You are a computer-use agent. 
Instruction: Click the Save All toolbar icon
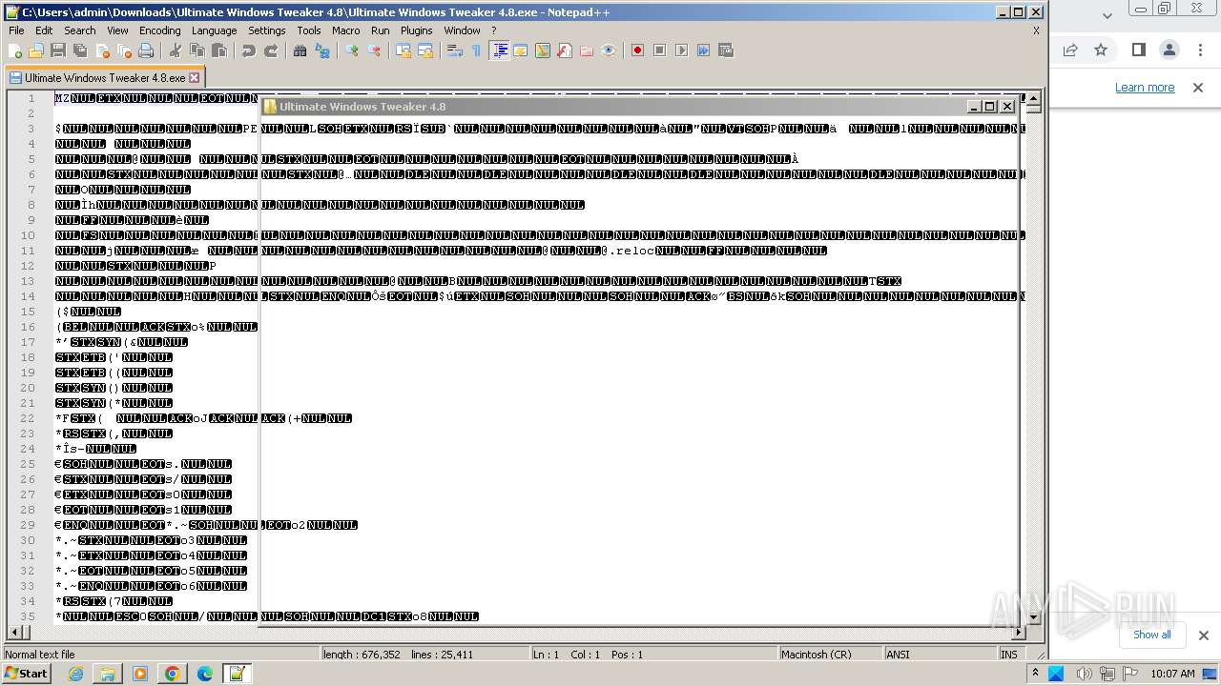pos(80,50)
